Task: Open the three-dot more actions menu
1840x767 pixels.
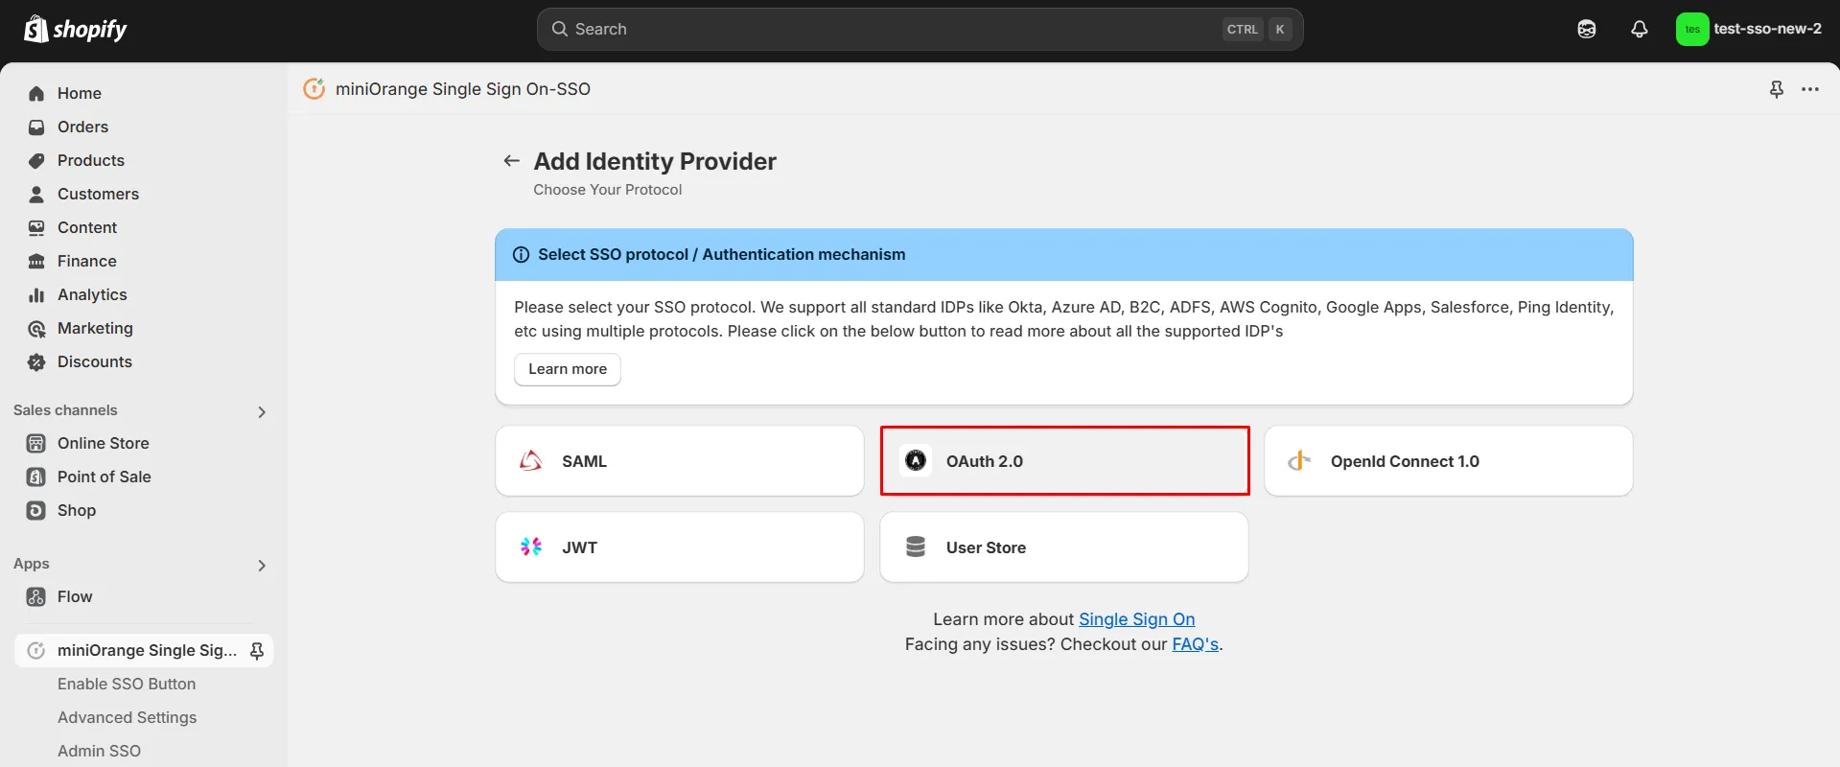Action: (1810, 89)
